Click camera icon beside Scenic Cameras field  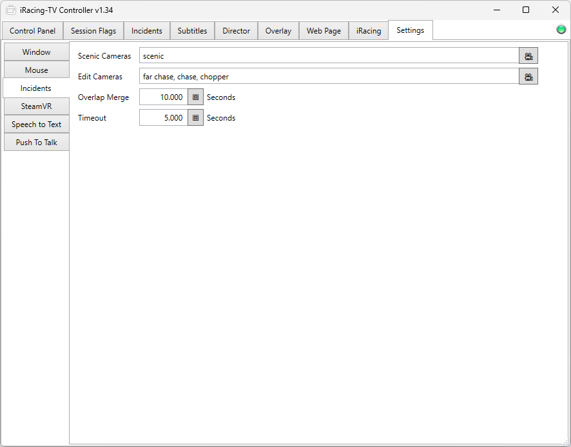528,55
